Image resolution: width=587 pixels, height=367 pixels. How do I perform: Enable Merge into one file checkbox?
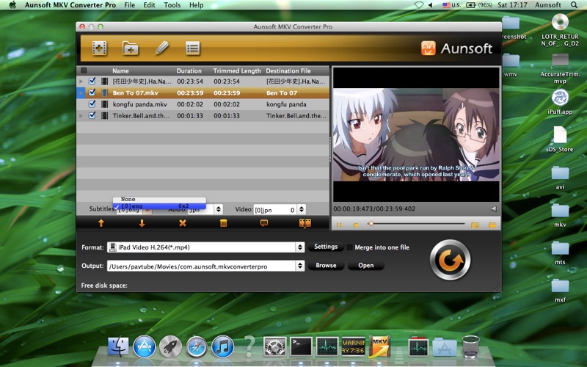(x=350, y=247)
